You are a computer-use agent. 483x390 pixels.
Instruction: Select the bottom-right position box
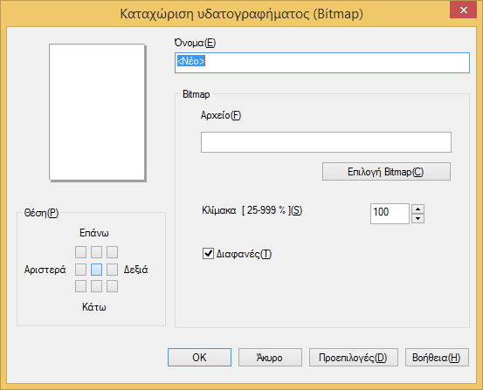pos(112,286)
